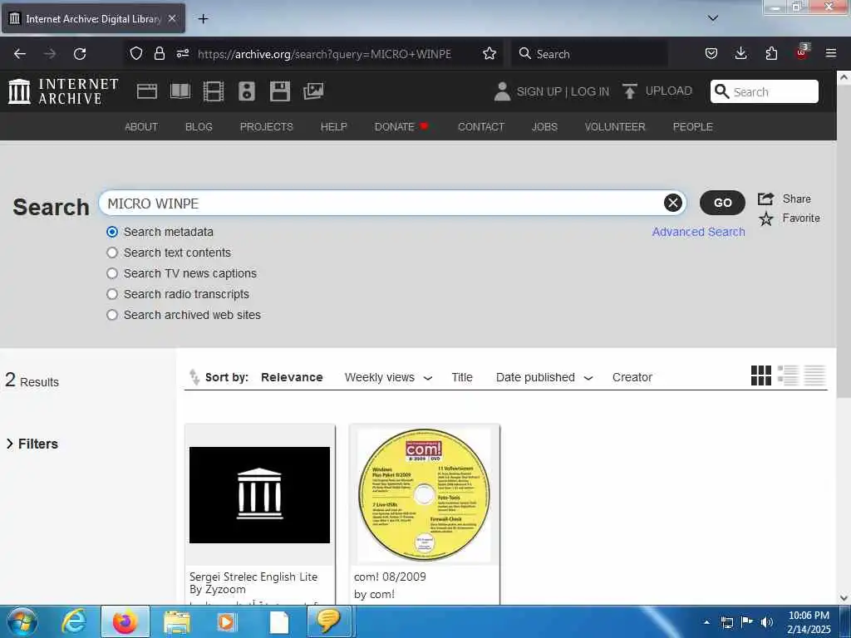Viewport: 851px width, 638px height.
Task: Open the Firefox hamburger menu
Action: coord(831,53)
